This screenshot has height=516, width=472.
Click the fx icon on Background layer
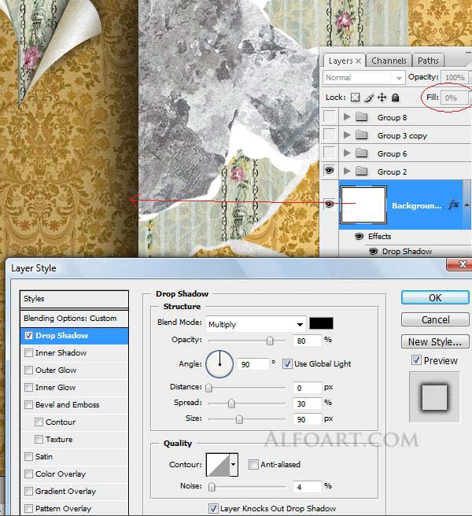[453, 205]
